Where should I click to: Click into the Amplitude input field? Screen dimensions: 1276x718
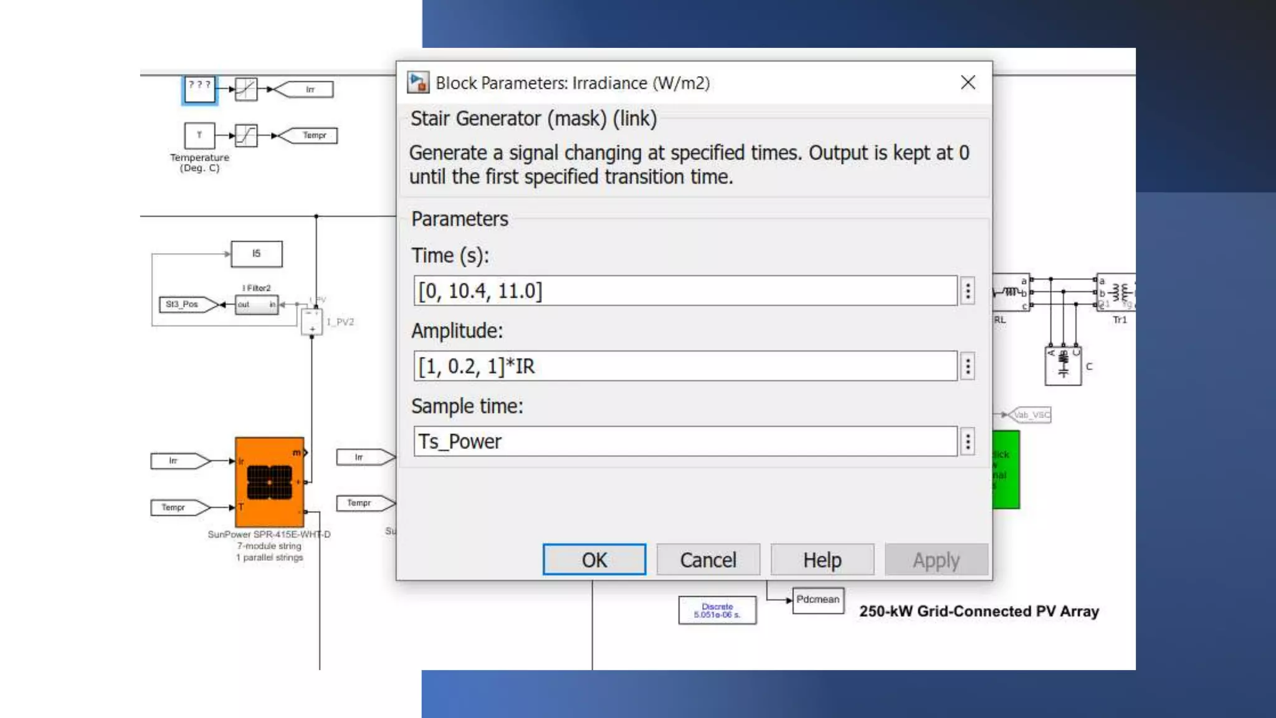point(685,366)
